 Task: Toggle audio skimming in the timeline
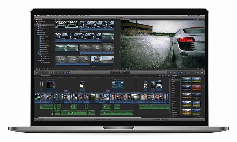coord(163,76)
